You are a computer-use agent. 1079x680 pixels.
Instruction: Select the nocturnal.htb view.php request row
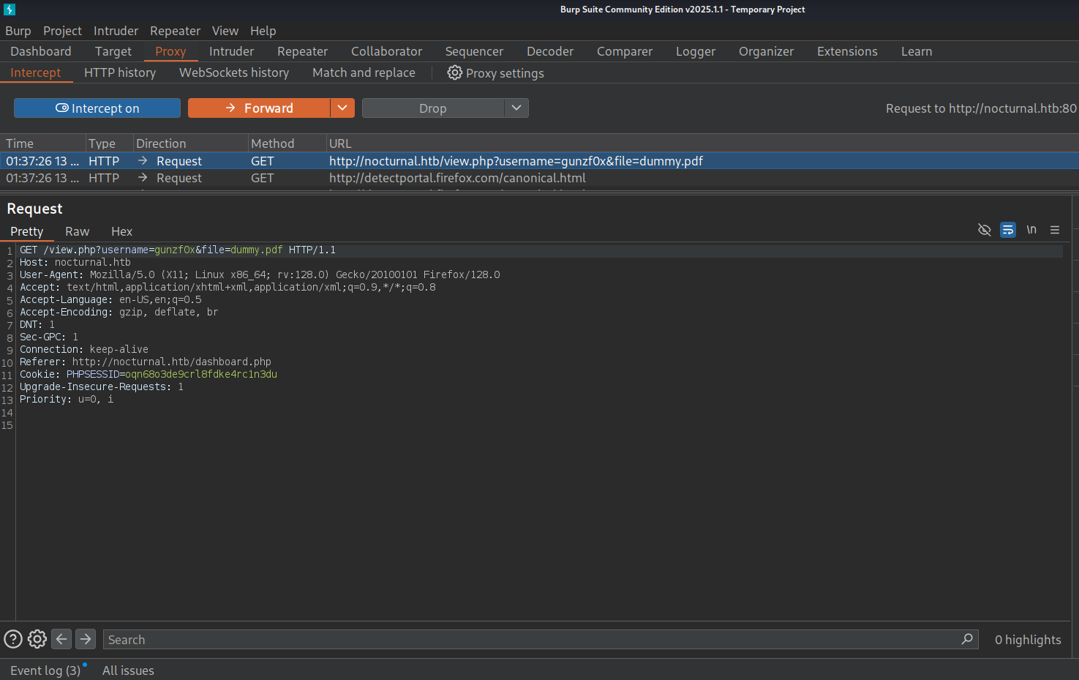tap(539, 161)
